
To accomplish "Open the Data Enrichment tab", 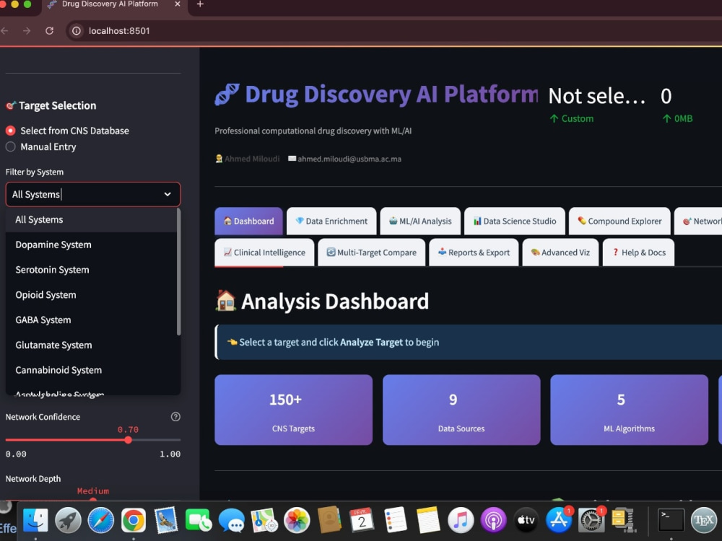I will click(331, 221).
